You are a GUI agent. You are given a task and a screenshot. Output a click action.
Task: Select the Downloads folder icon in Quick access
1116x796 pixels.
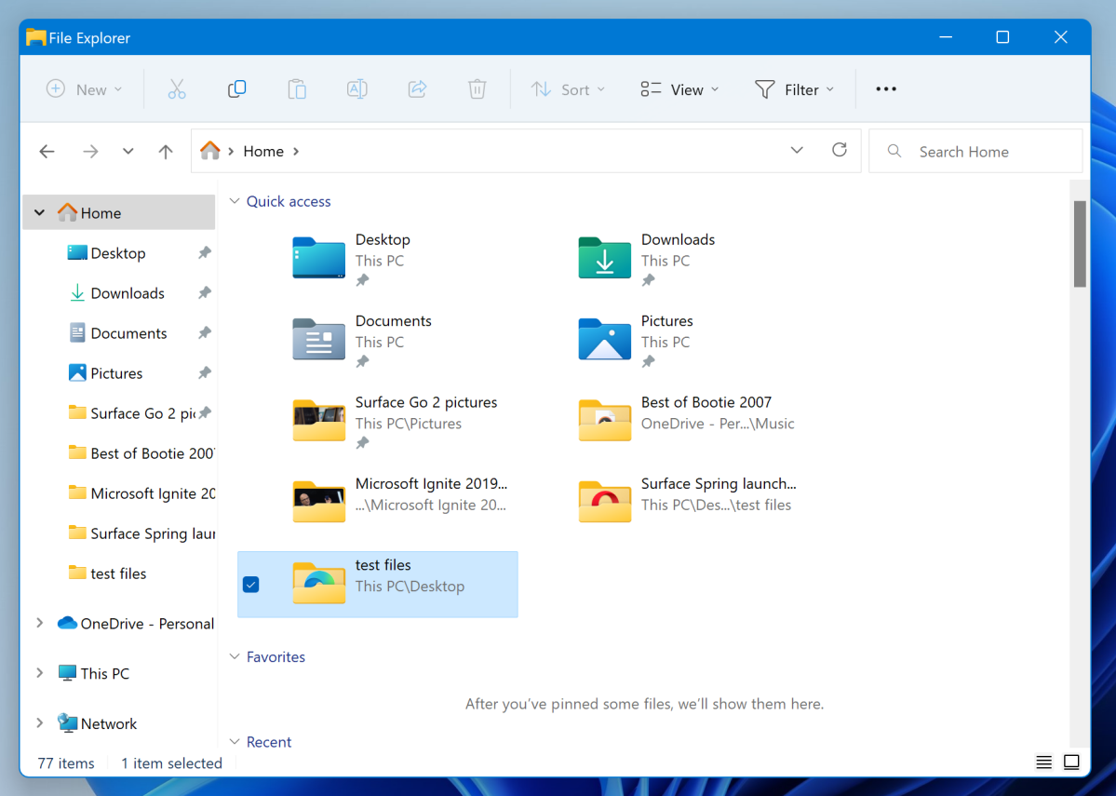[604, 258]
